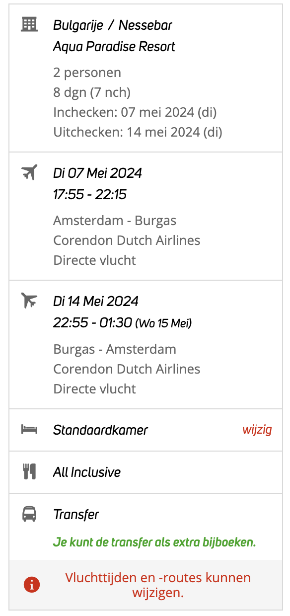Click the green transfer bijboeken message
This screenshot has width=290, height=616.
[154, 542]
